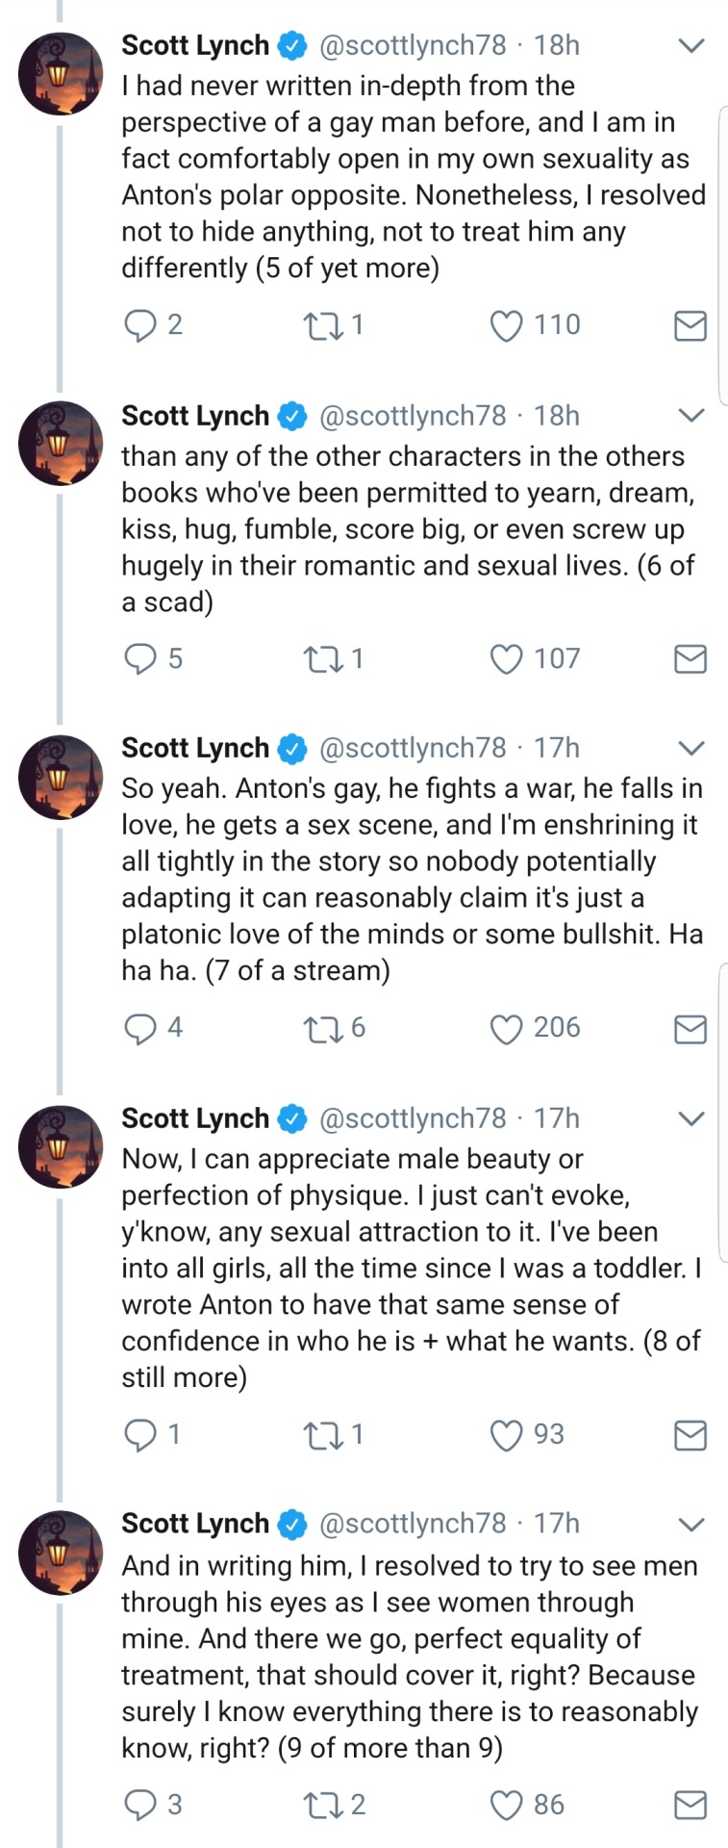Reply to the '9 of more than 9' tweet

(x=140, y=1805)
